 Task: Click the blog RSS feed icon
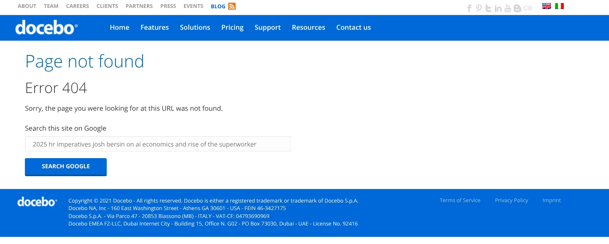(232, 6)
